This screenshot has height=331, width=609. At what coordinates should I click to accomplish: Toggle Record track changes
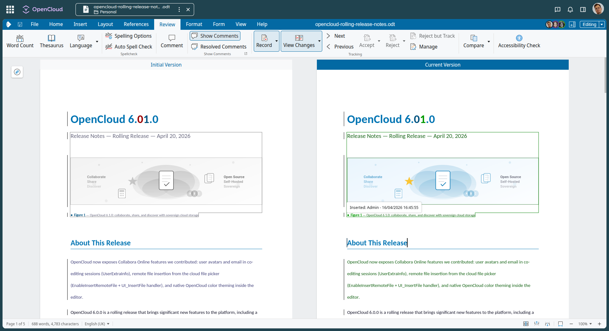(x=264, y=41)
